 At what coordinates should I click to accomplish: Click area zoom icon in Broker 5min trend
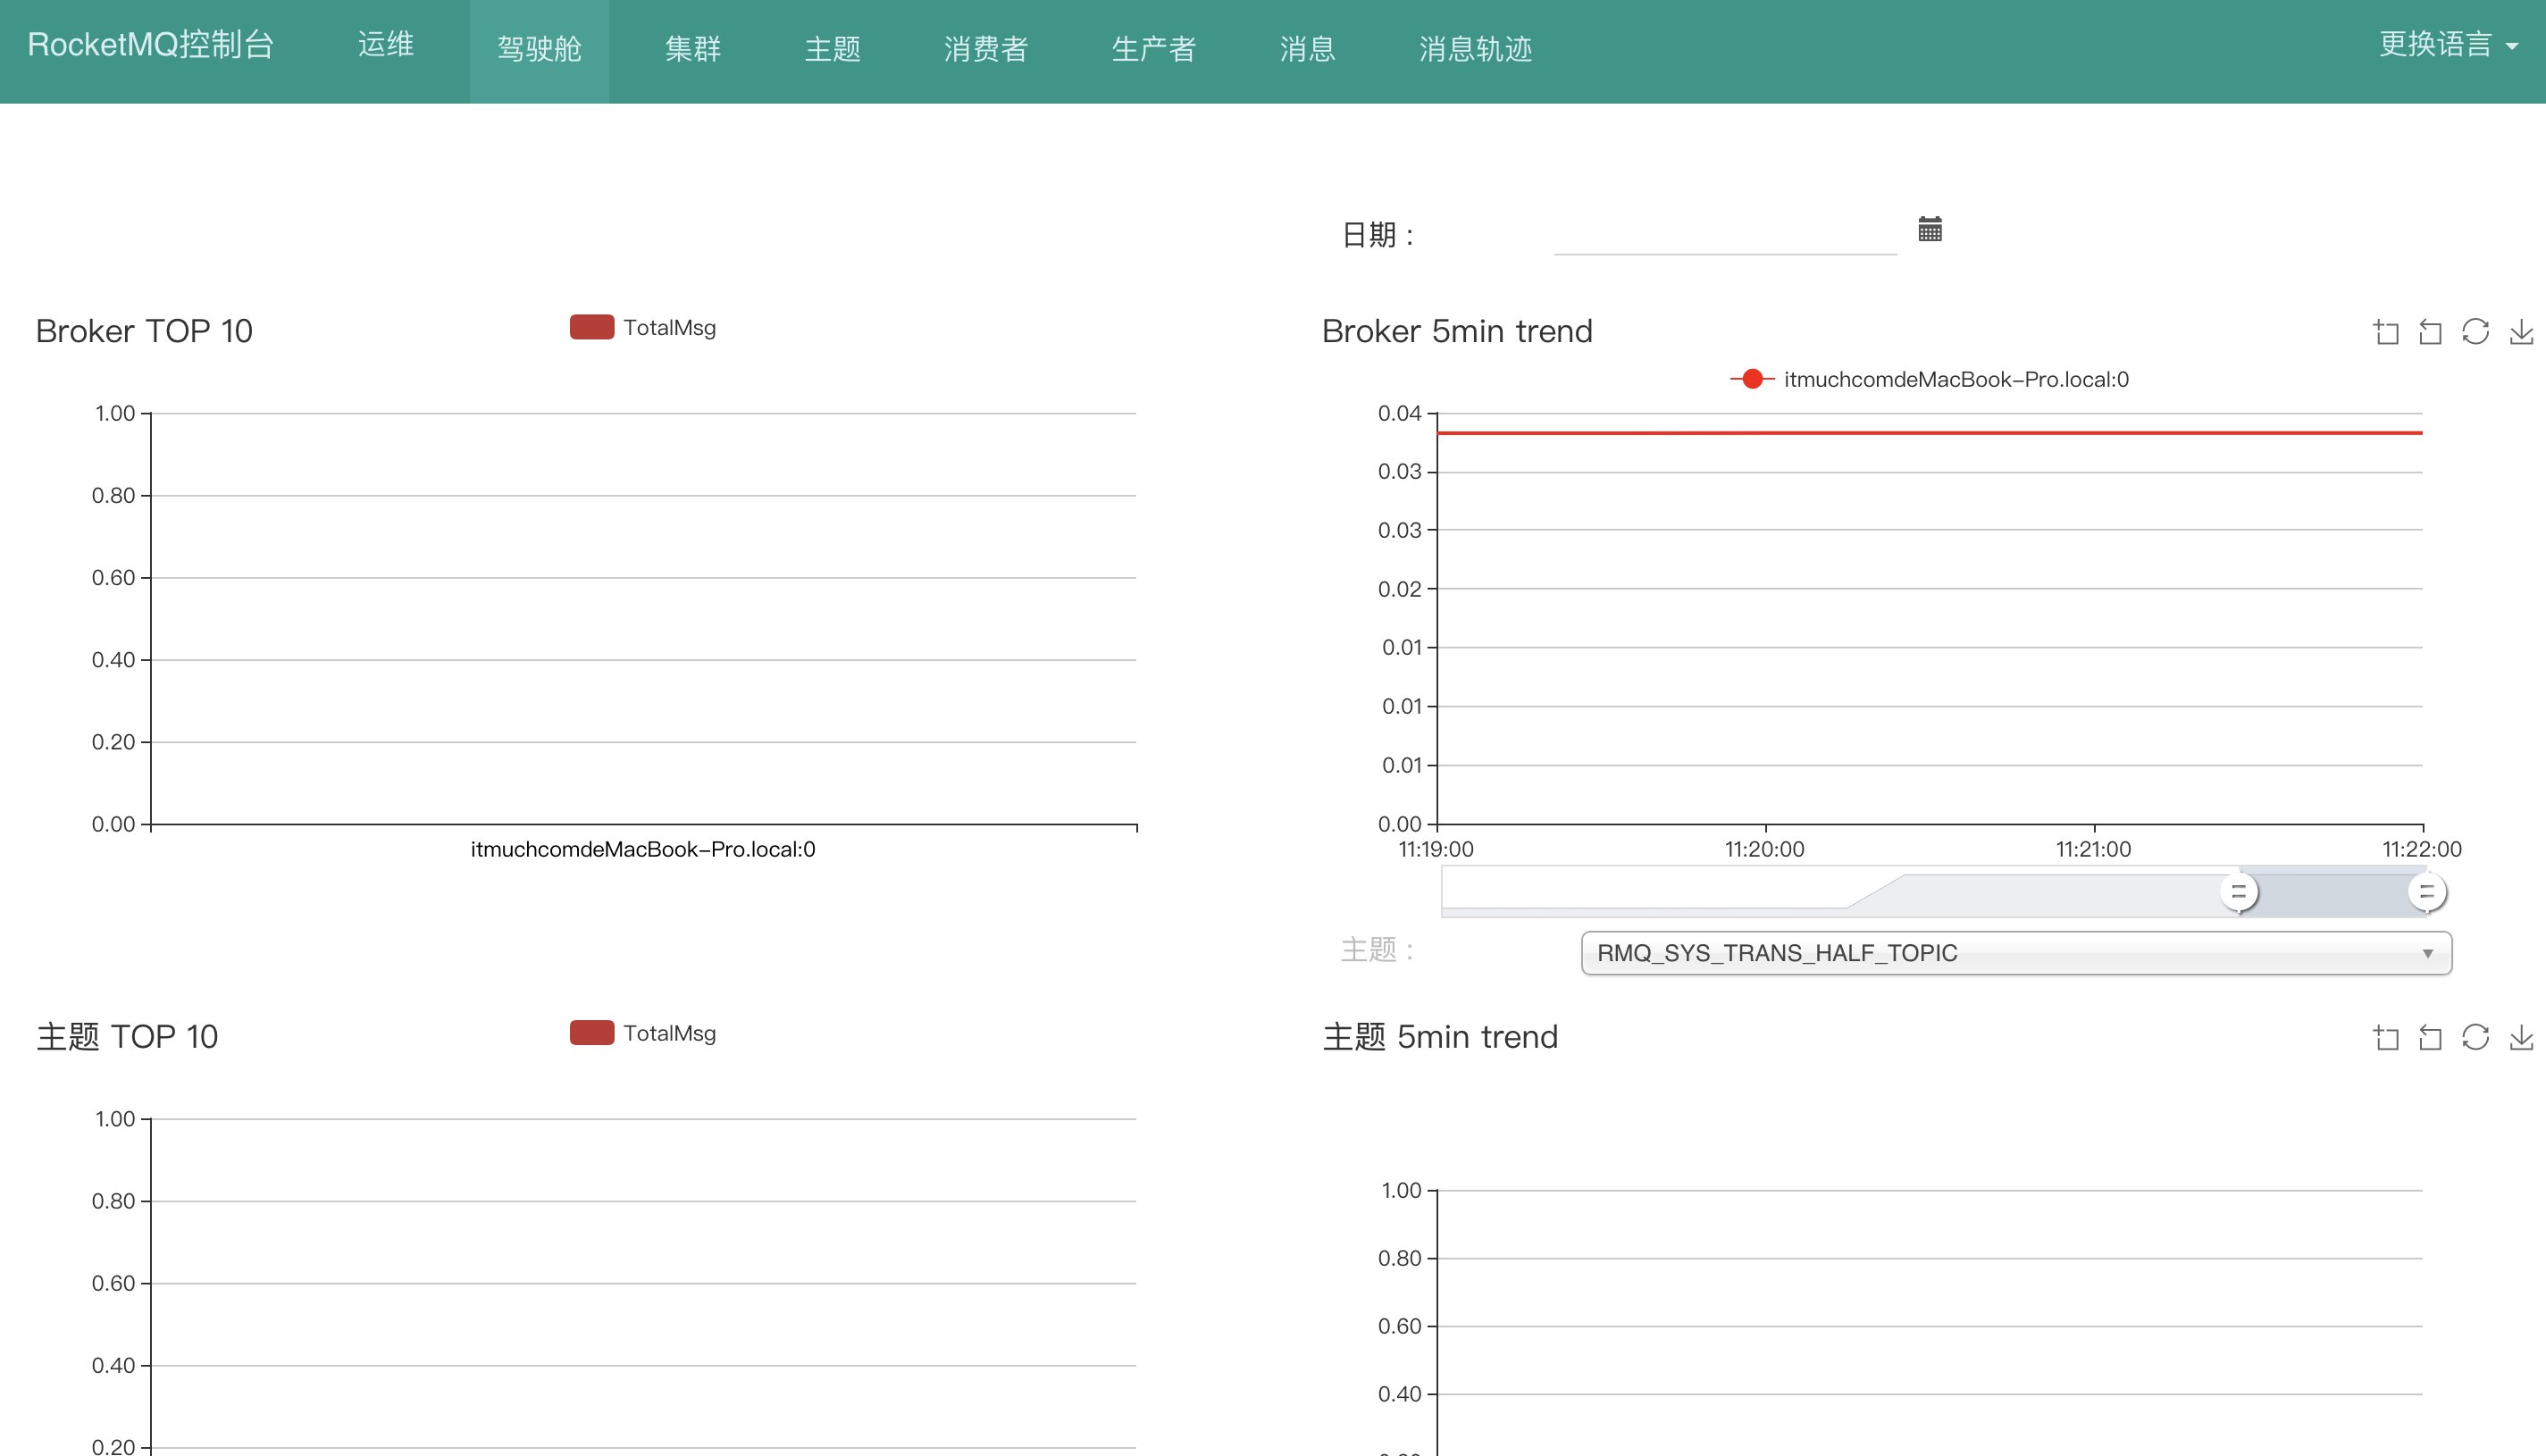pyautogui.click(x=2386, y=332)
